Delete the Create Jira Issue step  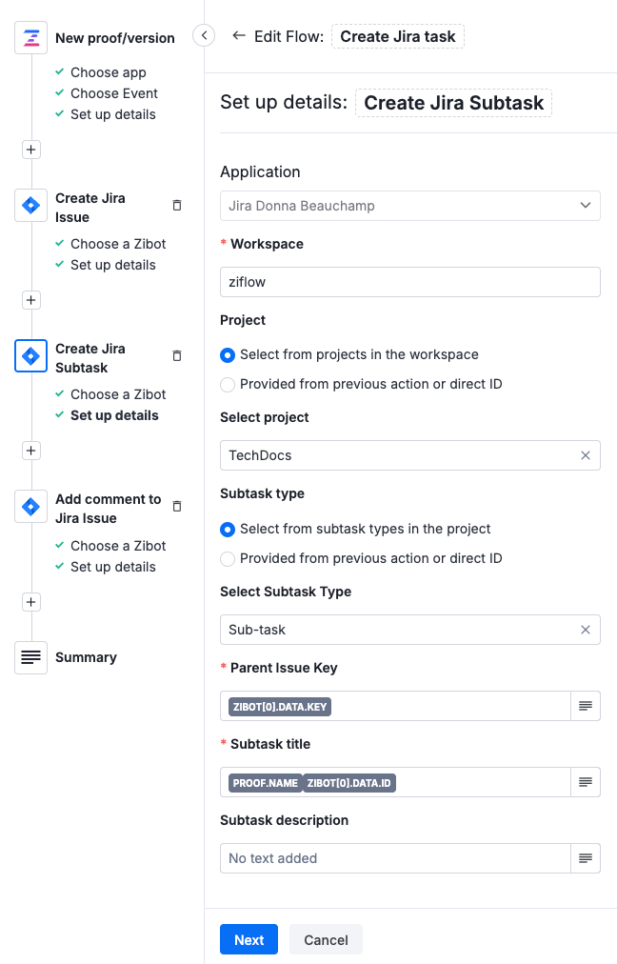176,205
